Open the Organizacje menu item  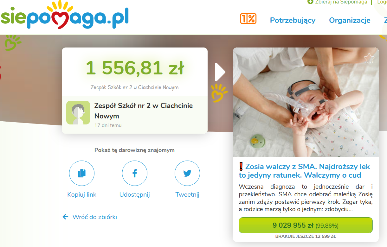[x=350, y=20]
